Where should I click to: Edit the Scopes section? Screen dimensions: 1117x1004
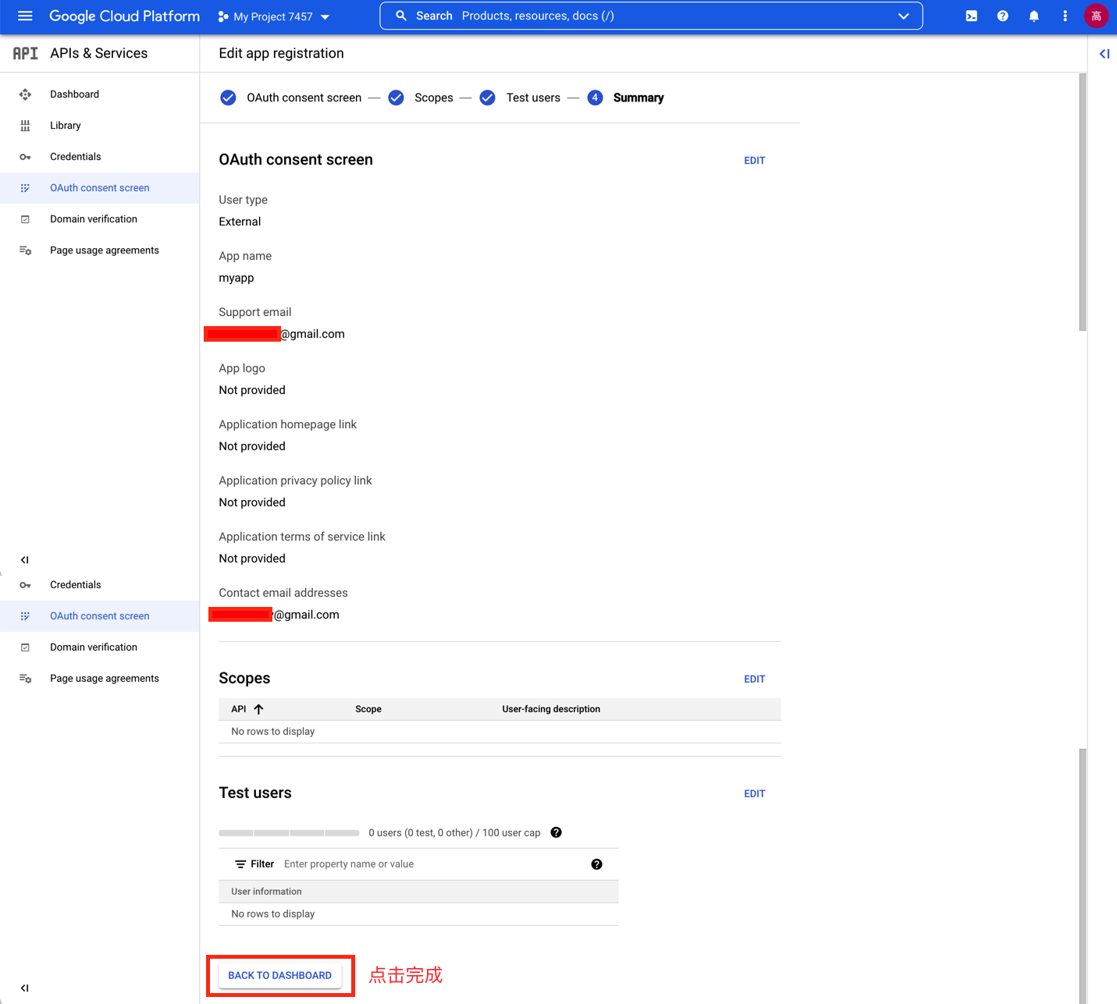[x=754, y=679]
